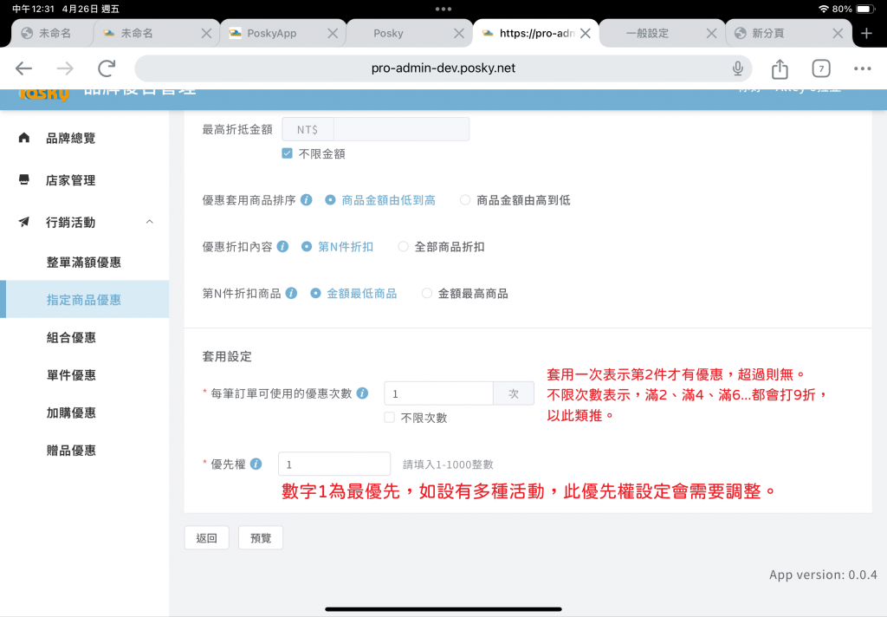This screenshot has width=887, height=617.
Task: Close the 一般設定 browser tab
Action: [712, 34]
